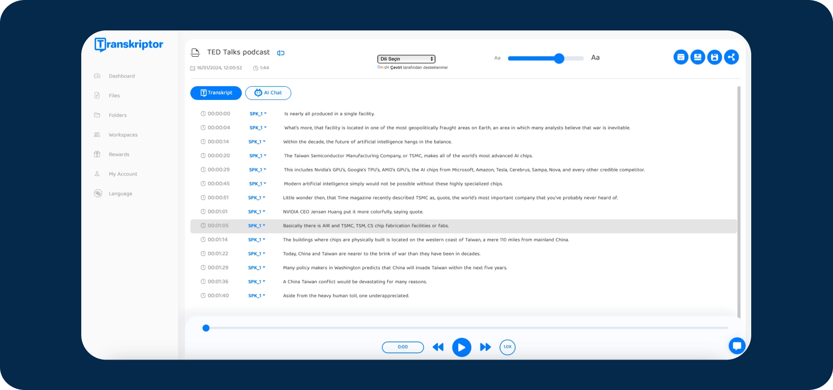
Task: Switch to the Transkript tab
Action: [x=216, y=93]
